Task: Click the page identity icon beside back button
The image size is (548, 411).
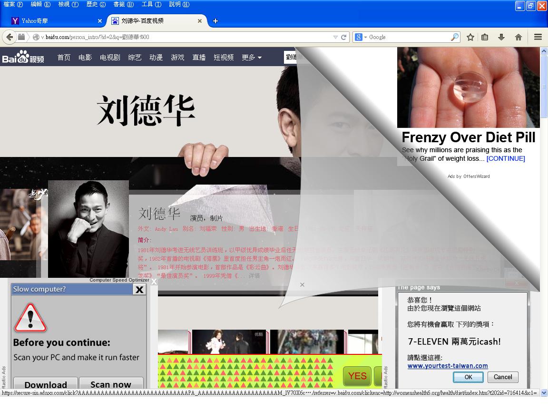Action: [22, 37]
